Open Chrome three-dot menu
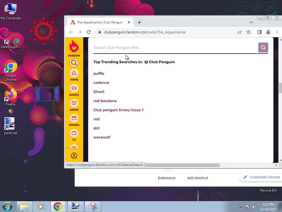Viewport: 282px width, 212px height. [x=277, y=32]
